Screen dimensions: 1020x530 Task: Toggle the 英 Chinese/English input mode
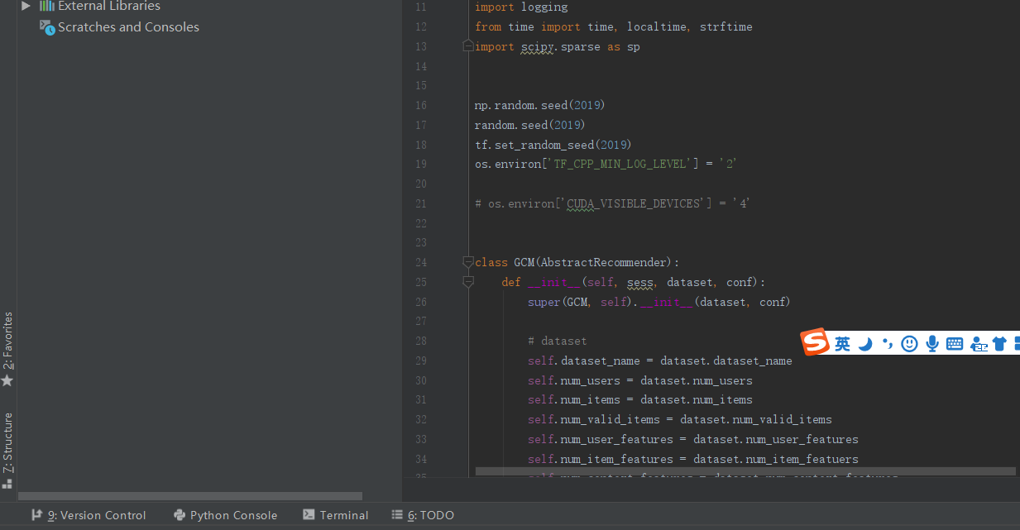click(x=842, y=344)
